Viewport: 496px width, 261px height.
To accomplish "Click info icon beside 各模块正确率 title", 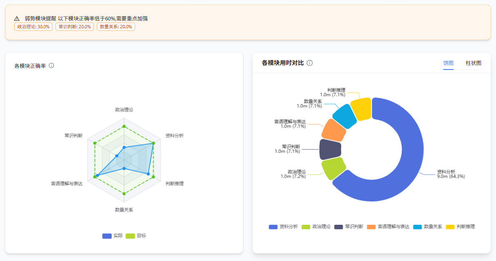I will (52, 66).
